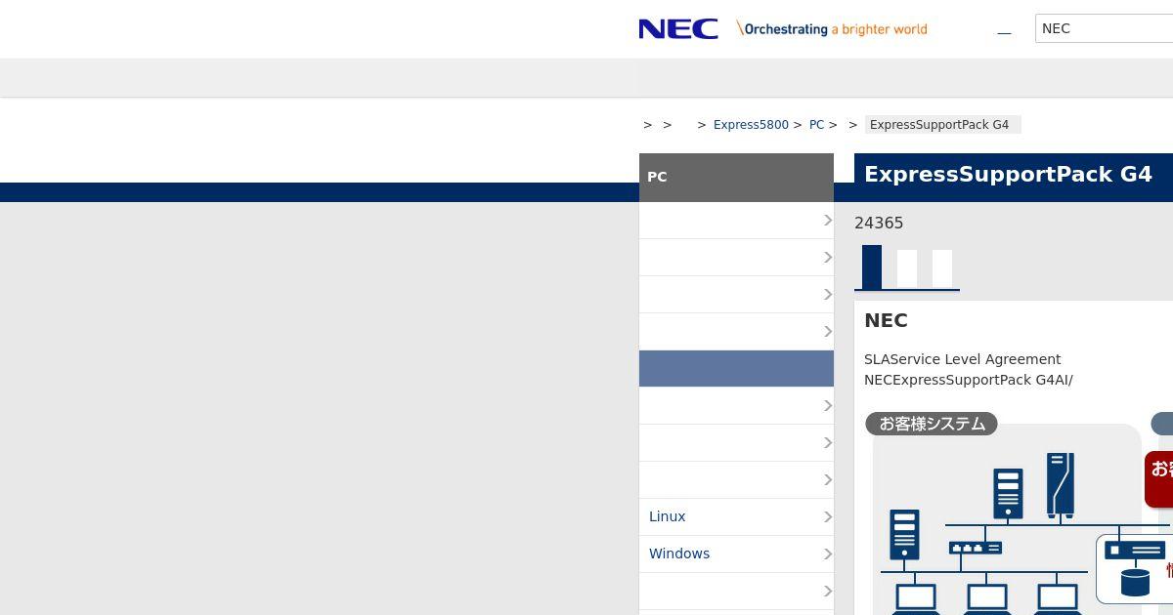Viewport: 1173px width, 615px height.
Task: Open the PC sidebar header
Action: click(736, 177)
